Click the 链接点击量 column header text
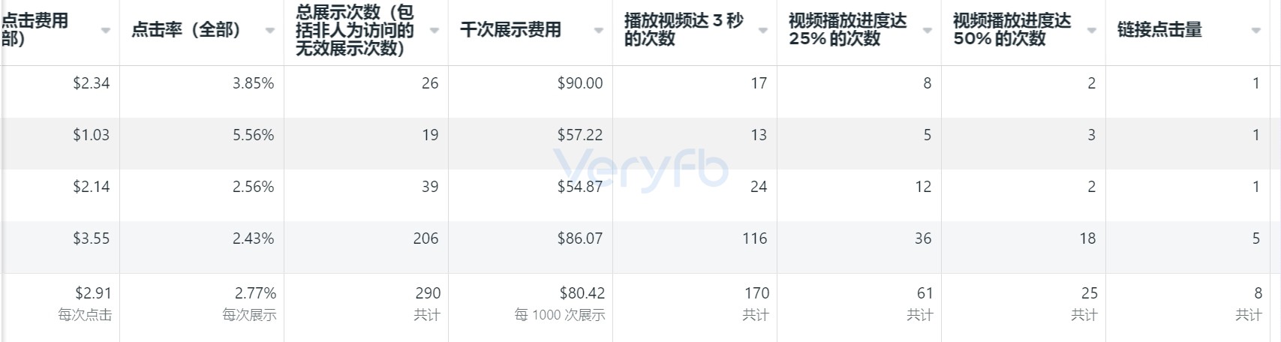Screen dimensions: 1281x342 pos(1159,30)
